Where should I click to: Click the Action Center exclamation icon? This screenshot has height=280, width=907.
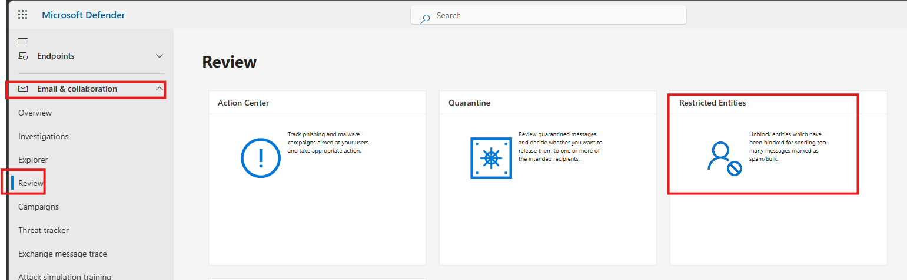pyautogui.click(x=261, y=158)
